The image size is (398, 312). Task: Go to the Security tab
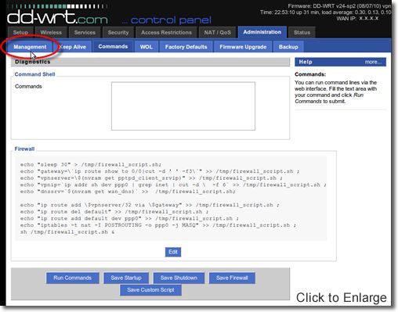(x=118, y=32)
